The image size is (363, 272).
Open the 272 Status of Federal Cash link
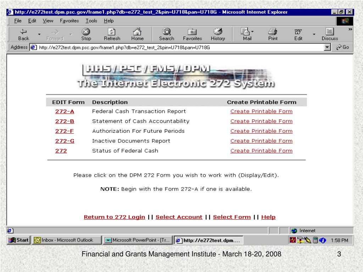pos(61,151)
